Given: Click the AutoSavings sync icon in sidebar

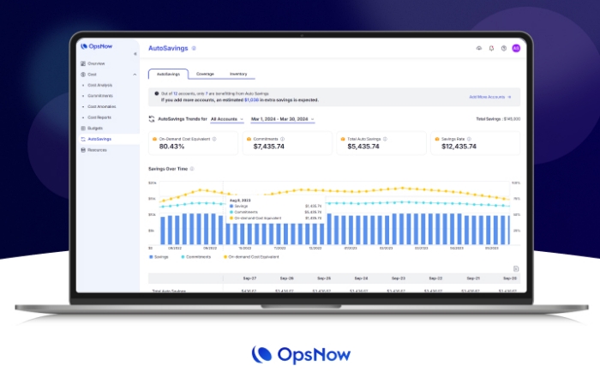Looking at the screenshot, I should 83,139.
